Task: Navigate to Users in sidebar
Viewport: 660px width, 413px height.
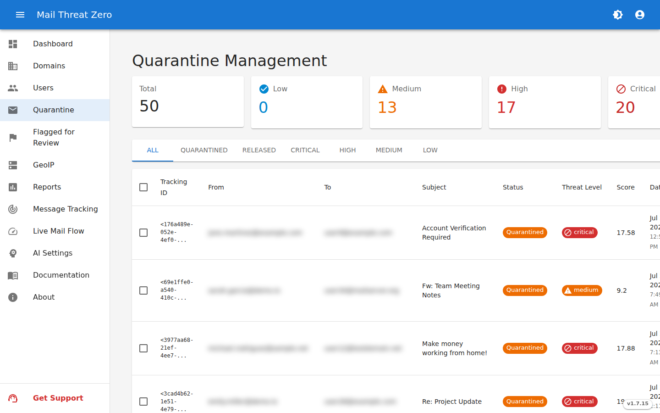Action: 55,88
